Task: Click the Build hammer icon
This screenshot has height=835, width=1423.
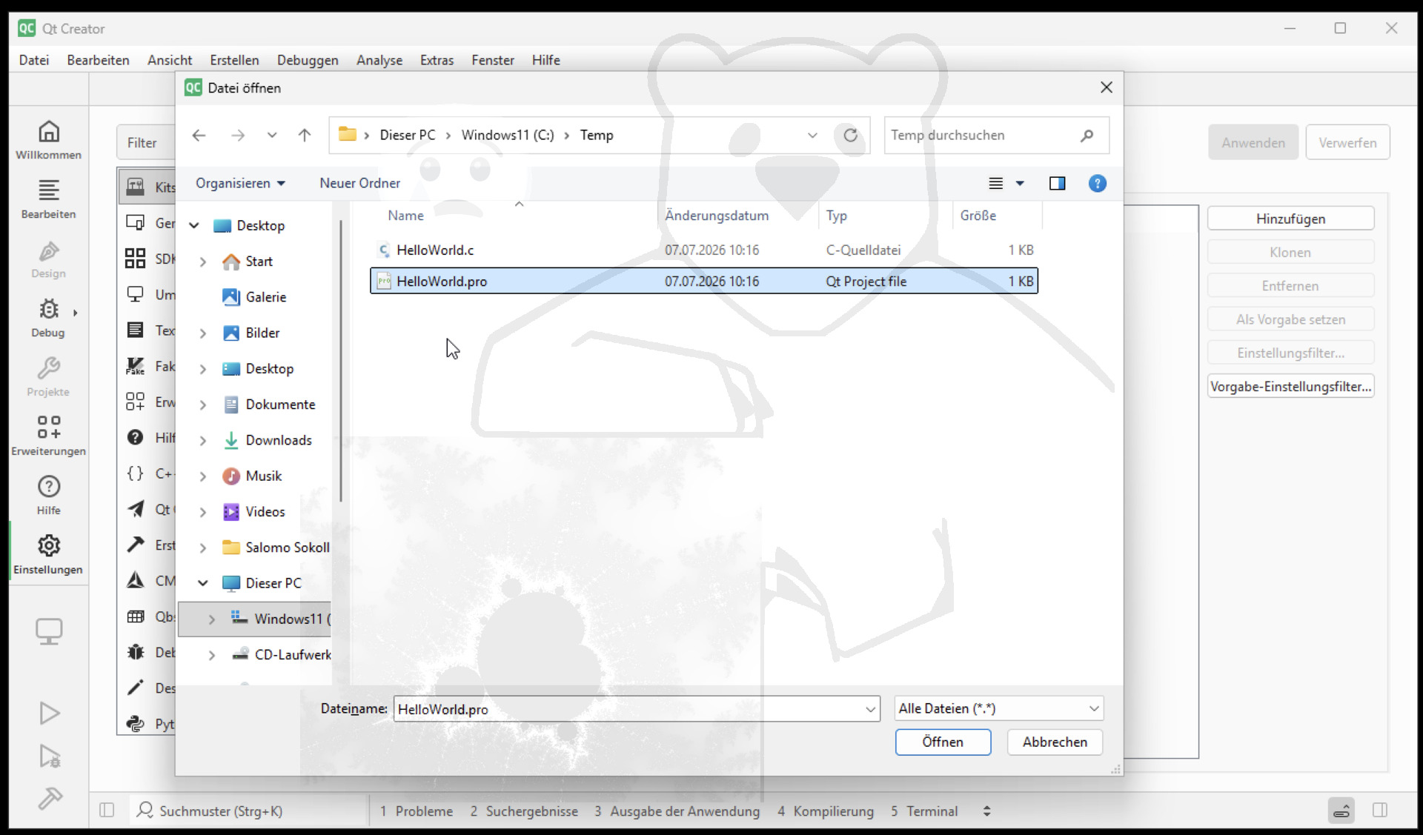Action: (49, 798)
